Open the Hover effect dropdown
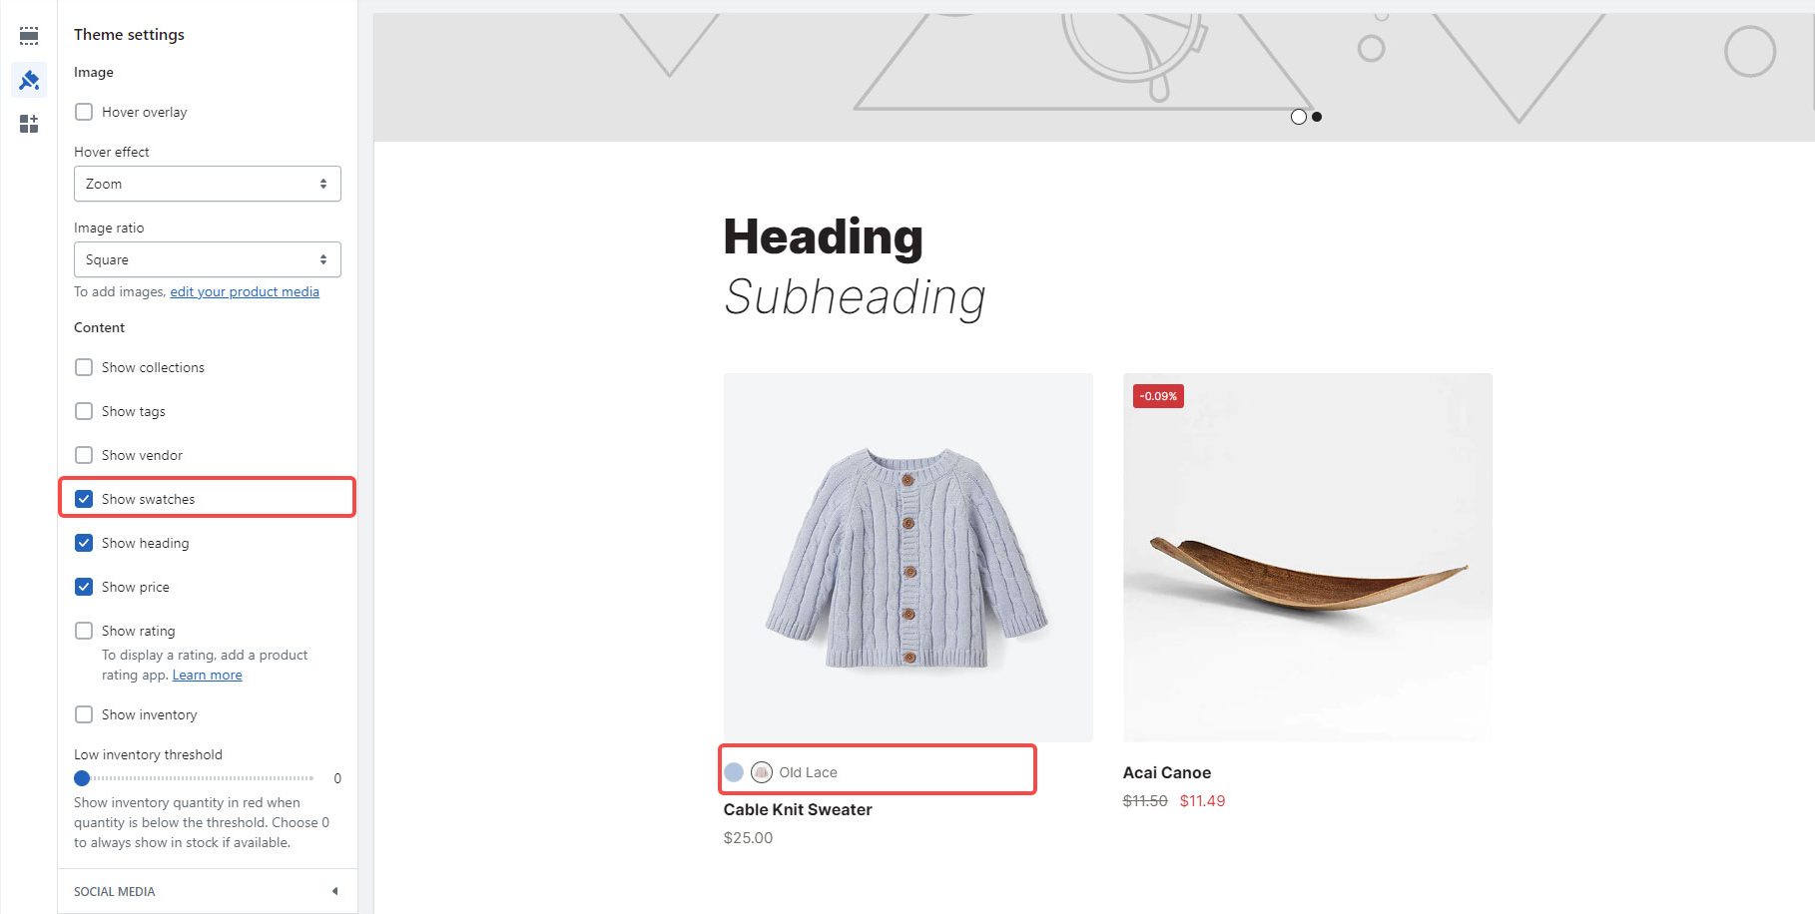The height and width of the screenshot is (914, 1815). [x=207, y=184]
